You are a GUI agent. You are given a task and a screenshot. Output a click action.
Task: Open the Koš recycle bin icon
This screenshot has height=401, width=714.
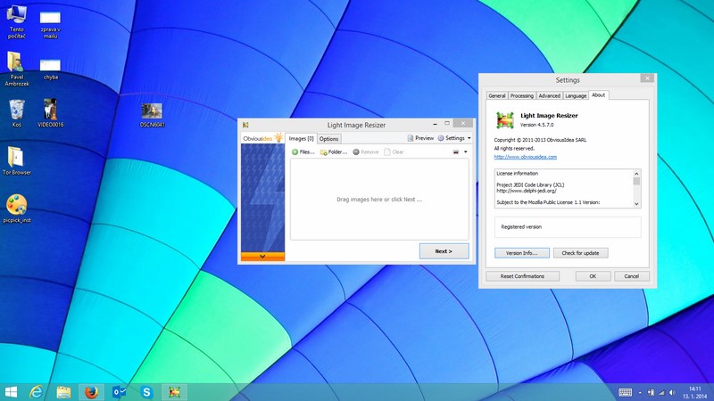tap(16, 110)
